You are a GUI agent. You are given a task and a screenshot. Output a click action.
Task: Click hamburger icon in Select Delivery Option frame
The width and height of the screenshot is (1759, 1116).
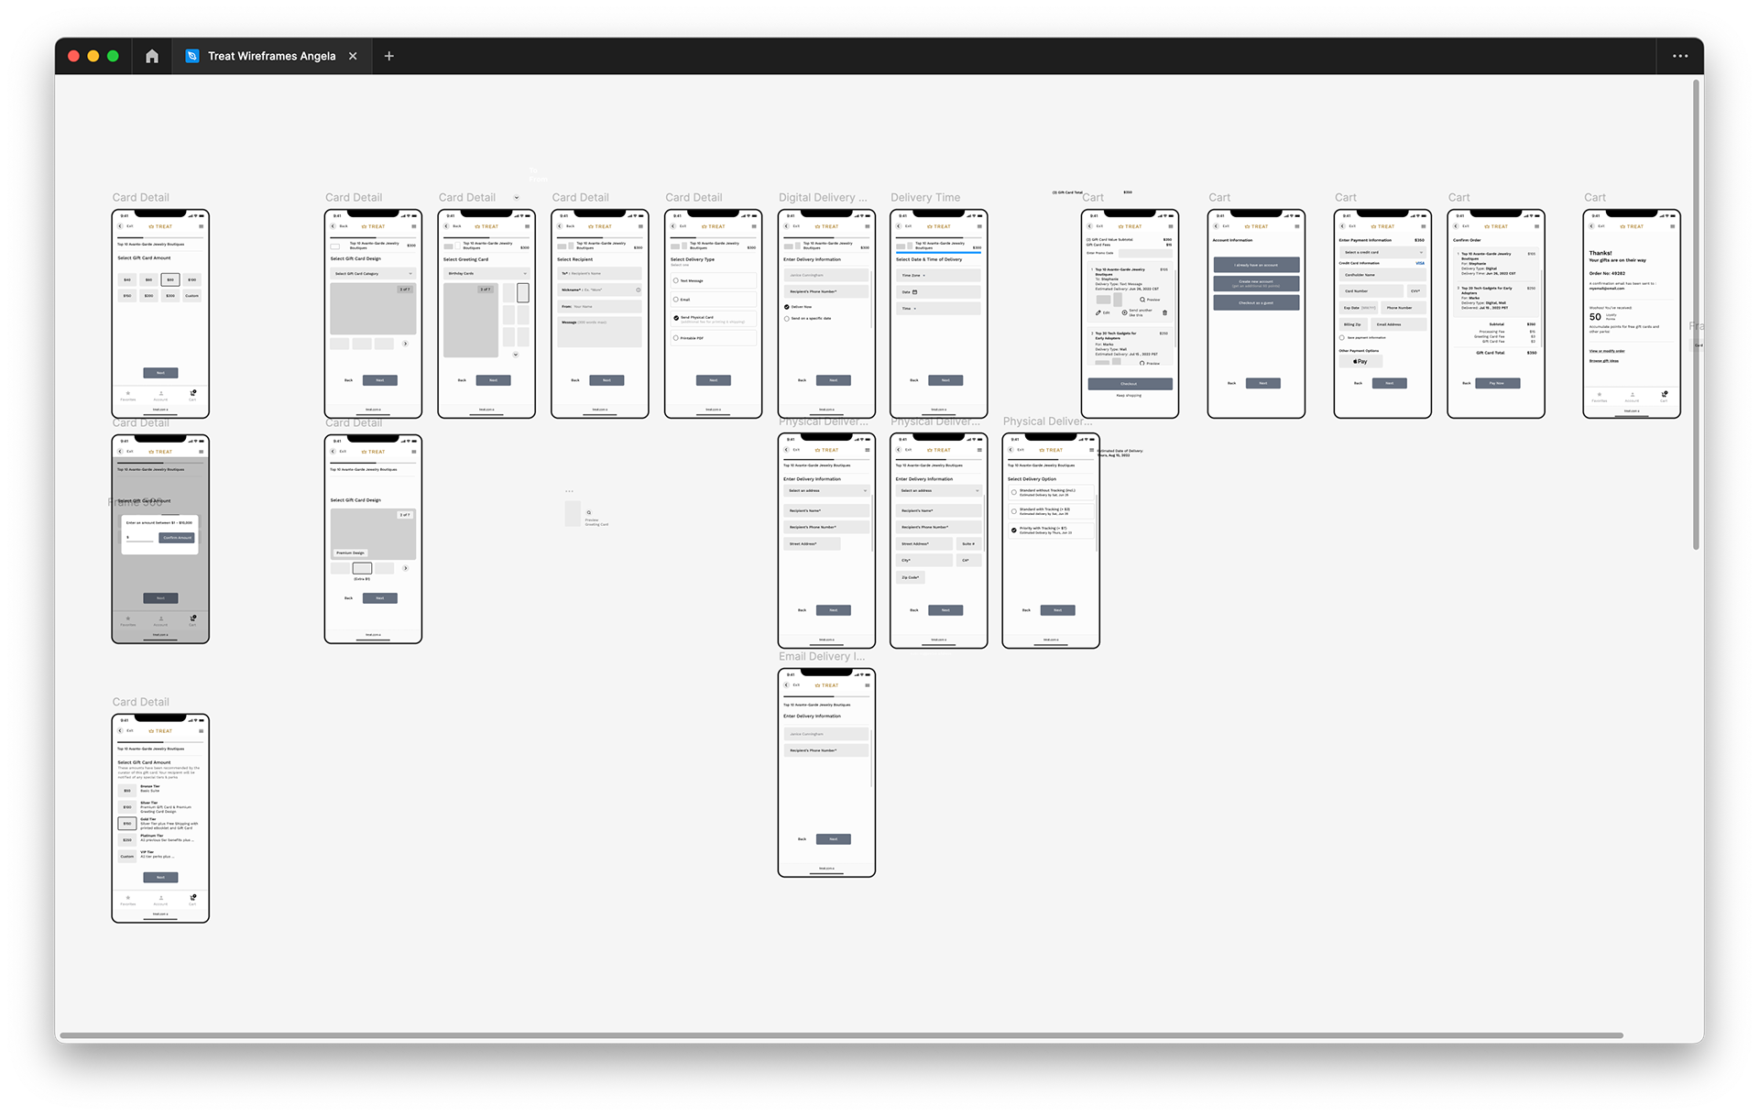[x=1091, y=450]
